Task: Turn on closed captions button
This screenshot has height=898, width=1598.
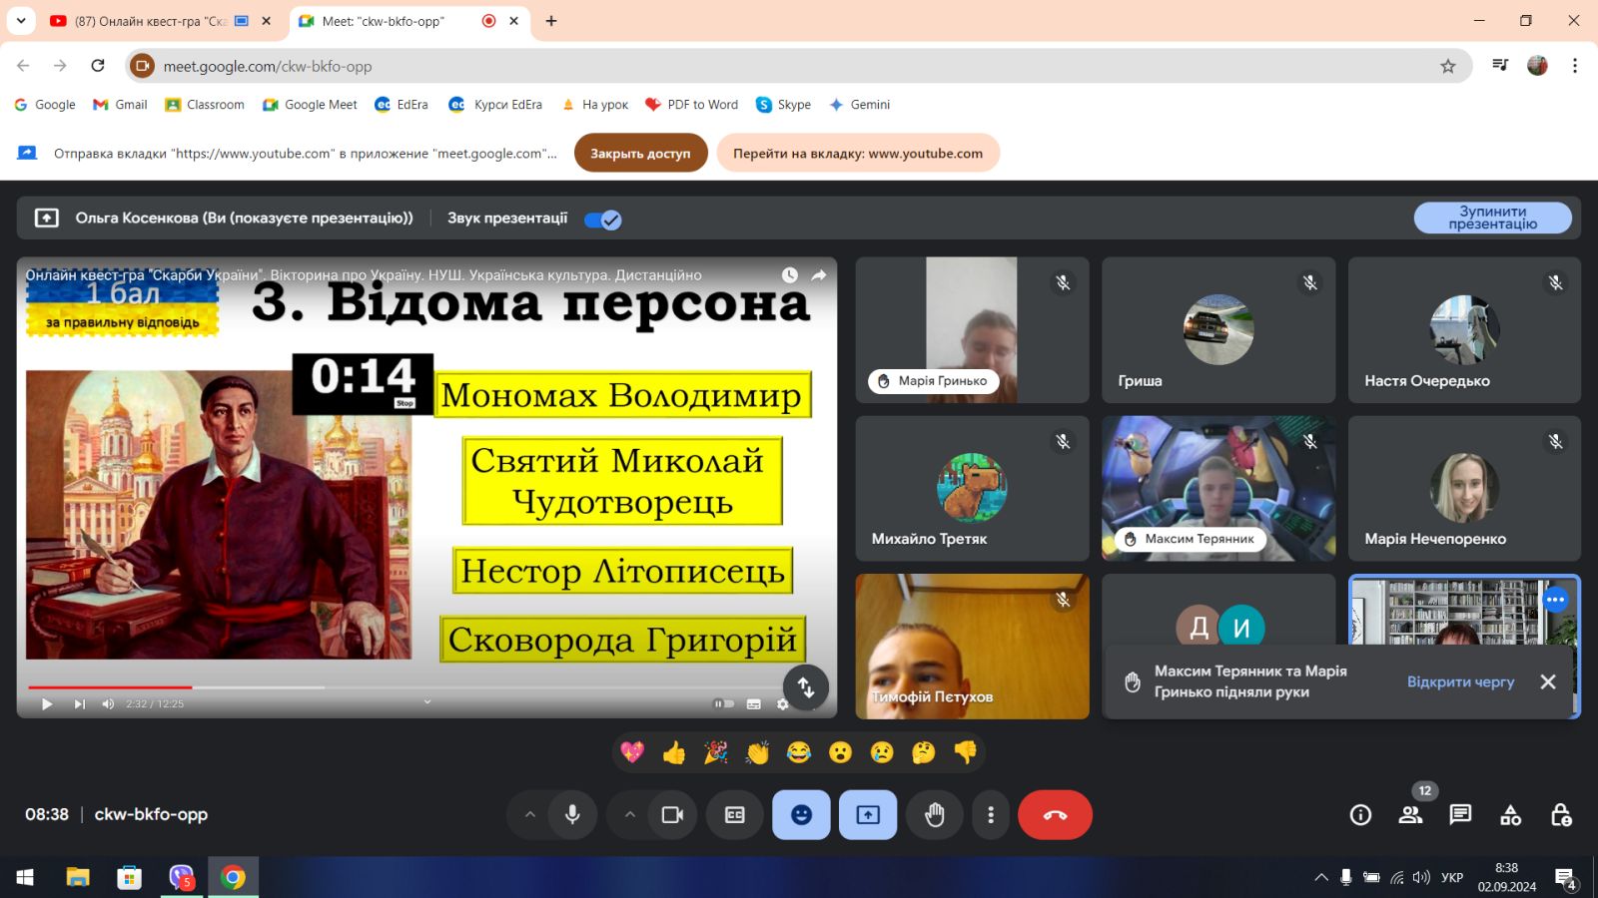Action: coord(735,815)
